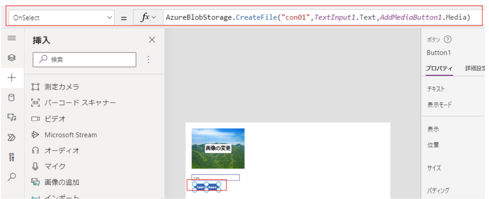Switch to the 詳細設定 tab
This screenshot has height=199, width=489.
pos(476,69)
